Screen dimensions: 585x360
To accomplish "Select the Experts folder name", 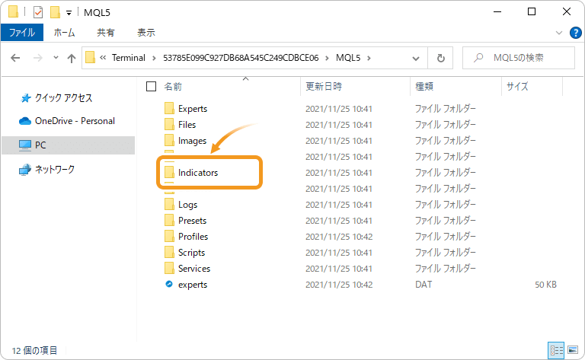I will coord(193,109).
